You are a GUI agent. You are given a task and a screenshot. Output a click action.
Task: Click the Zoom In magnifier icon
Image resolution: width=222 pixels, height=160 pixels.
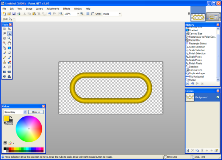pyautogui.click(x=82, y=14)
